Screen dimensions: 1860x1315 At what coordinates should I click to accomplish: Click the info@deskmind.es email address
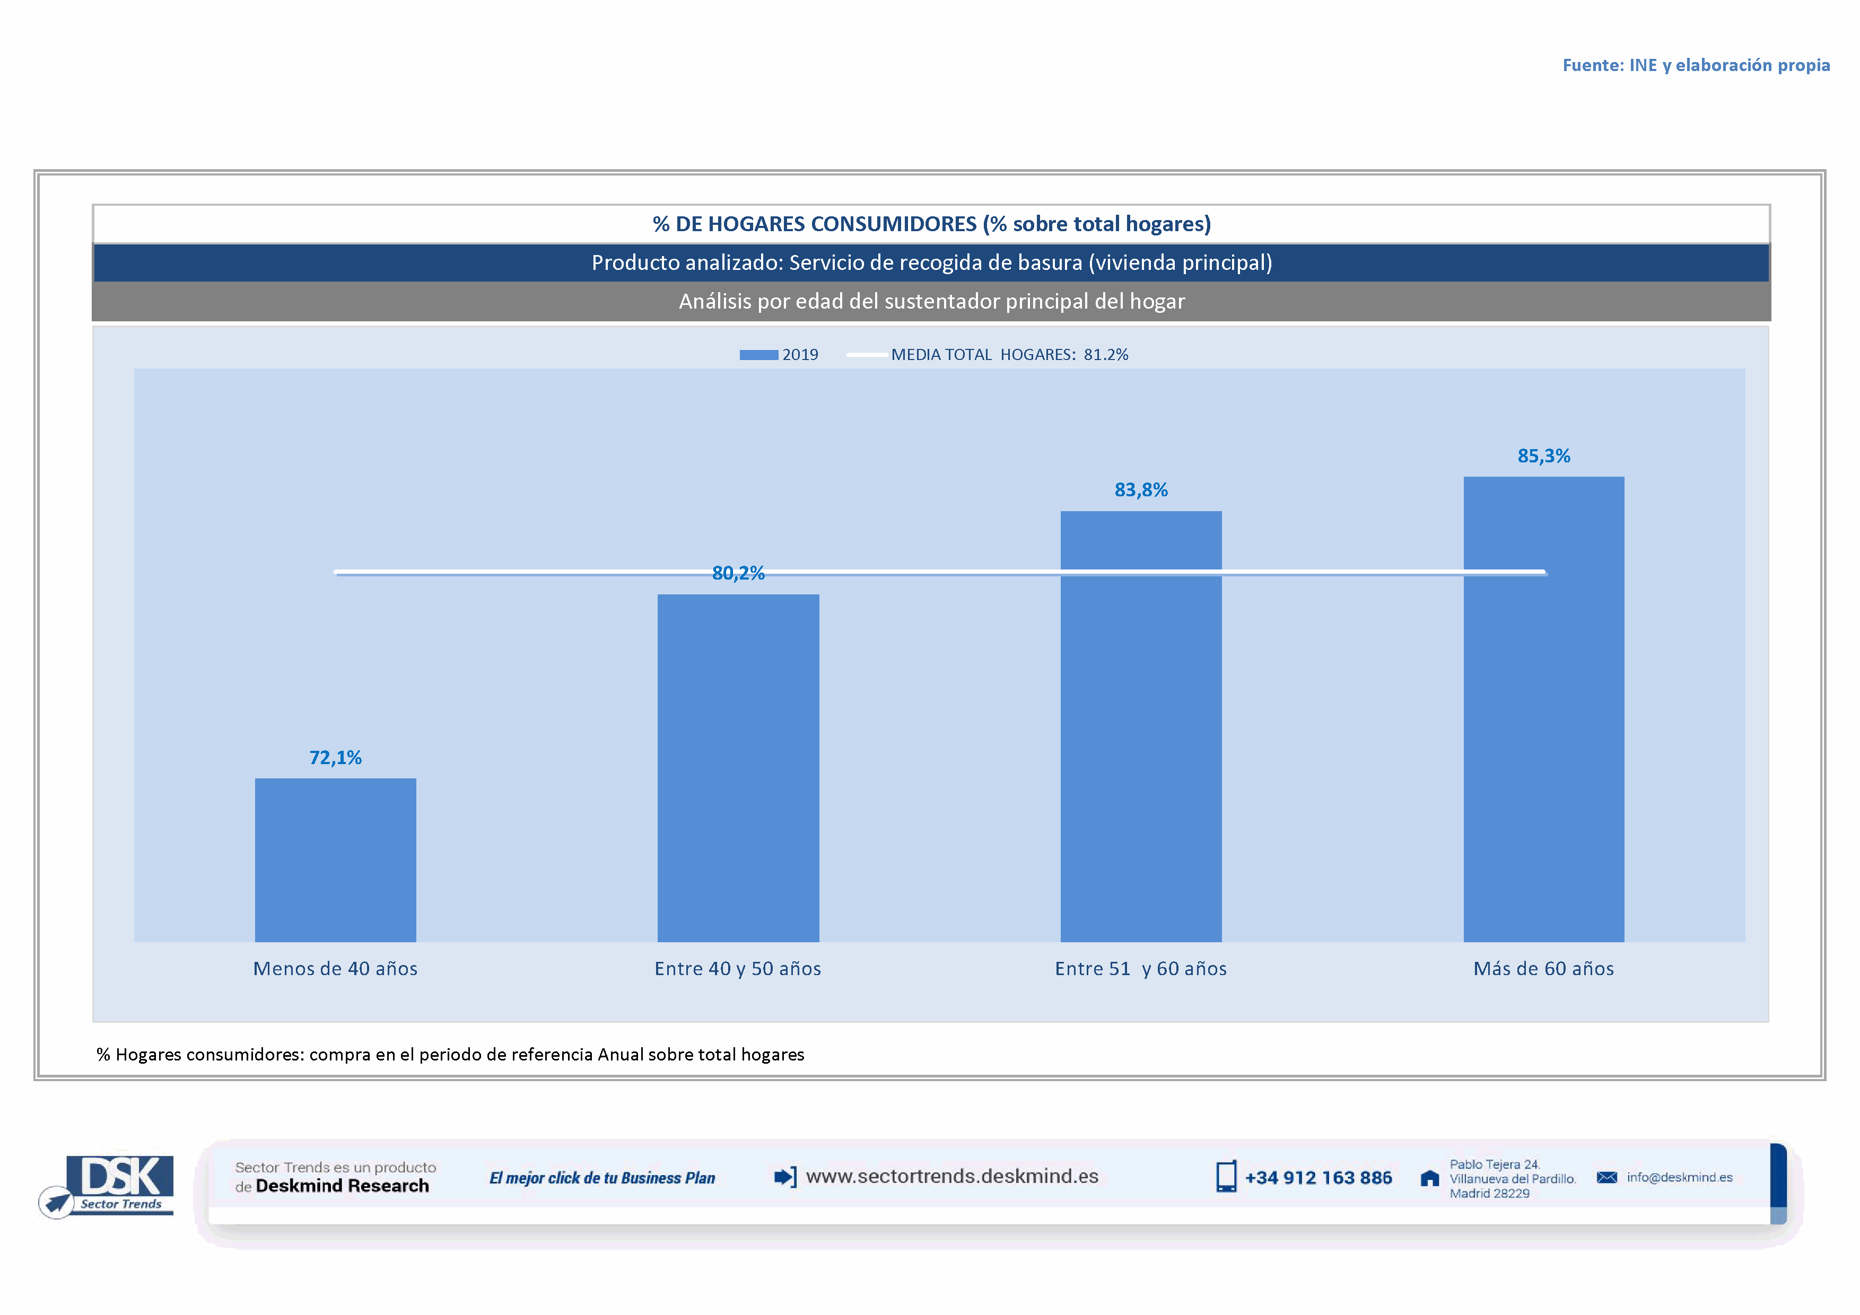pyautogui.click(x=1679, y=1177)
